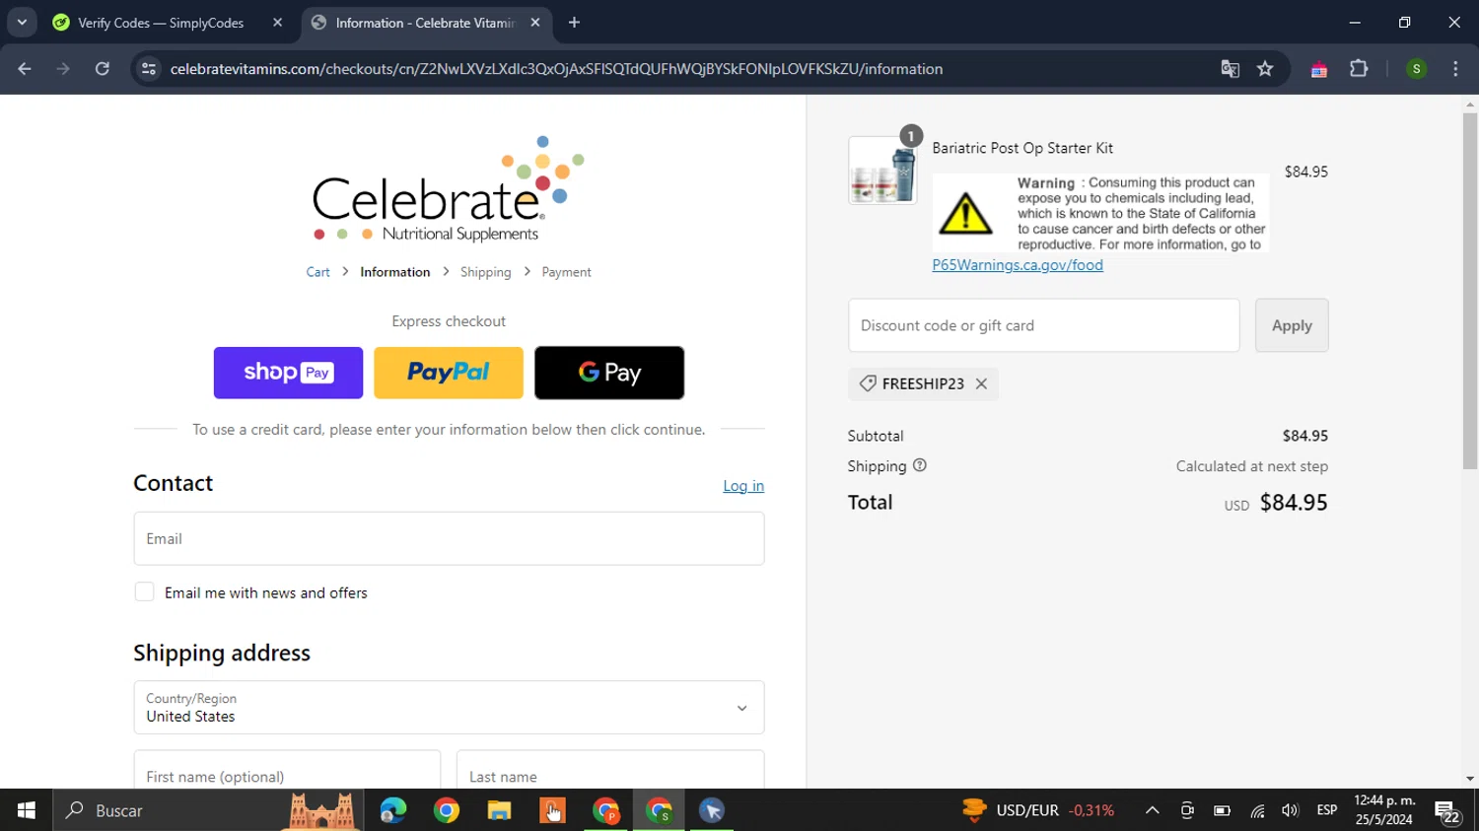Click the FREESHIP23 tag icon

pos(868,383)
